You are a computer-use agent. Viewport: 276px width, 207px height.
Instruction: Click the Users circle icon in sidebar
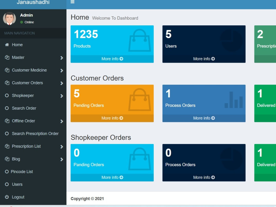(x=7, y=184)
